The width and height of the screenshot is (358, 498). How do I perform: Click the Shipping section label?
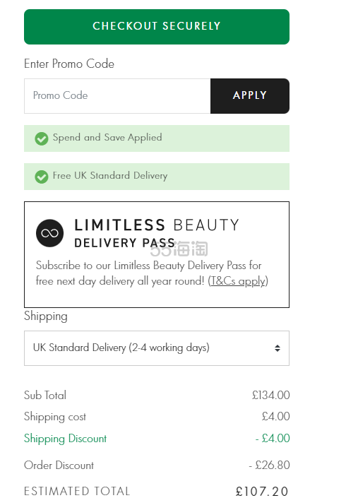click(x=46, y=316)
